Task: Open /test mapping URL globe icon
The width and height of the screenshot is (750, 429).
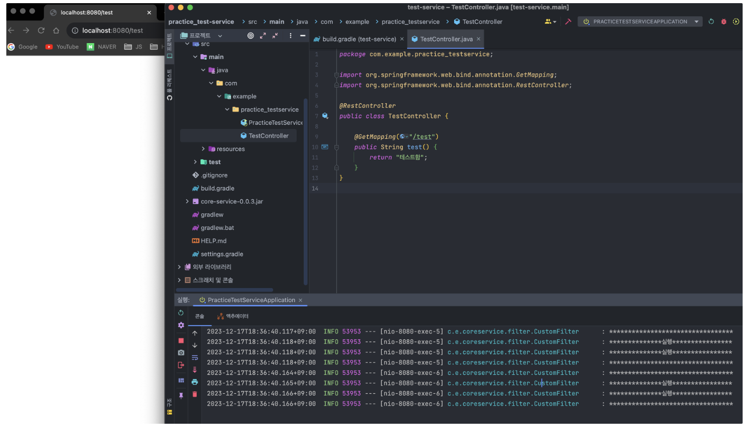Action: [403, 137]
